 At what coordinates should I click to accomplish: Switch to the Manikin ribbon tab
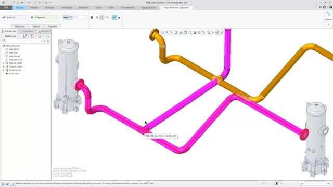83,8
